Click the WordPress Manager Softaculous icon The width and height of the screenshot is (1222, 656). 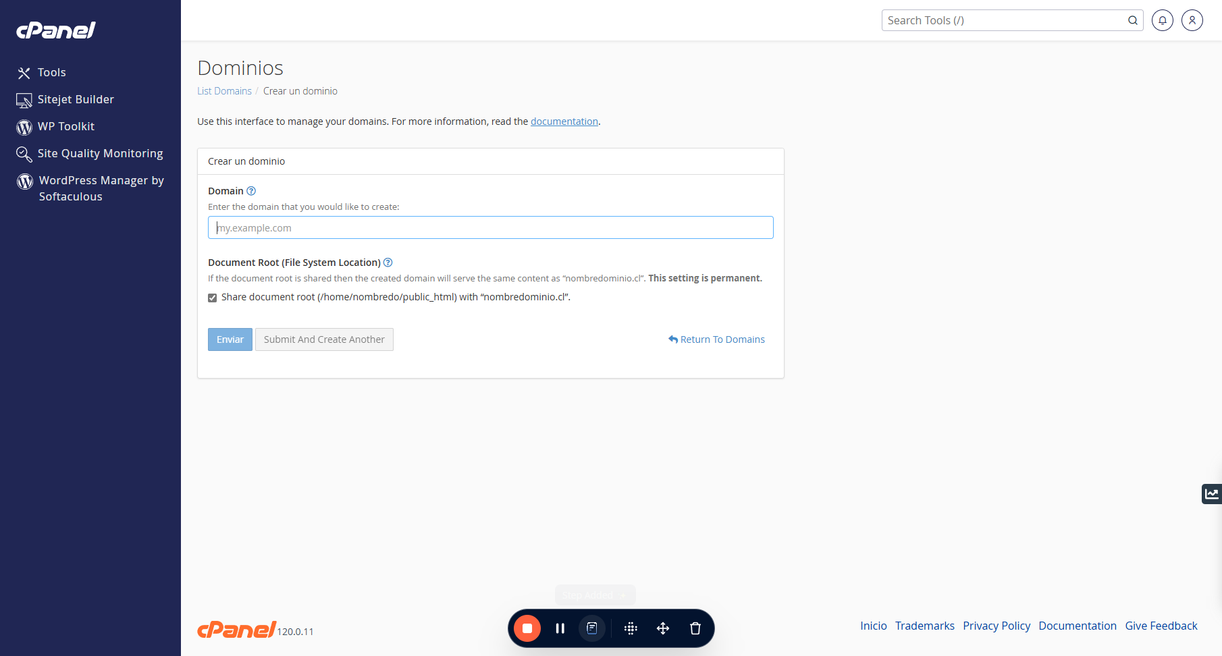tap(25, 181)
